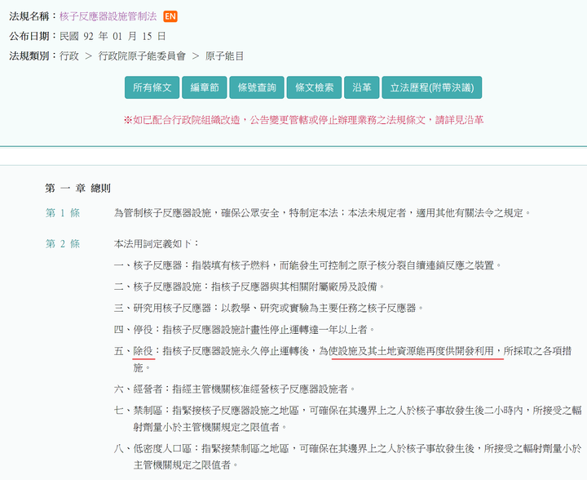
Task: Click the orange EN language icon
Action: [x=170, y=16]
